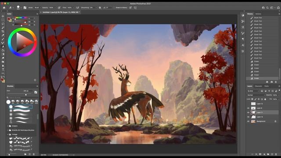This screenshot has width=281, height=158.
Task: Select the Untitled document tab
Action: (61, 12)
